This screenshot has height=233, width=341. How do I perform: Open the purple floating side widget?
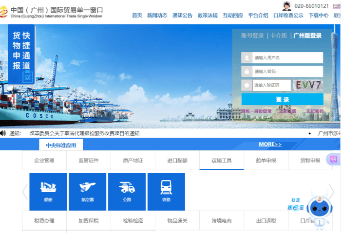pyautogui.click(x=333, y=159)
